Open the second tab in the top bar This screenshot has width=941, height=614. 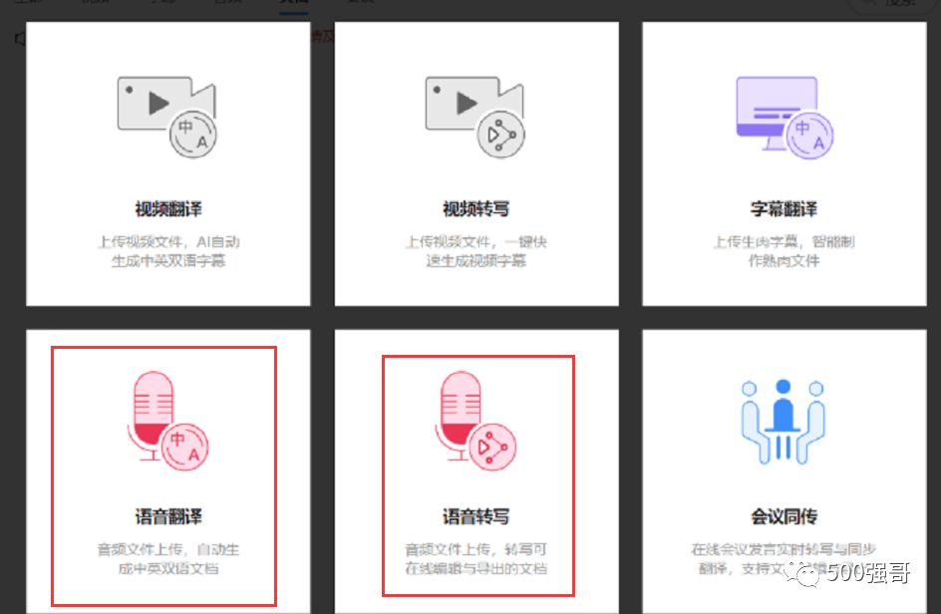[x=96, y=3]
